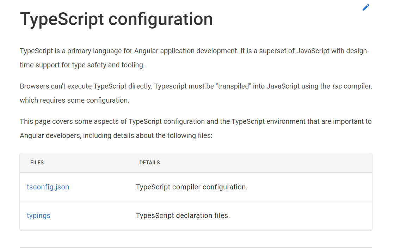Screen dimensions: 395x249
Task: Click the FILES column header
Action: click(37, 163)
